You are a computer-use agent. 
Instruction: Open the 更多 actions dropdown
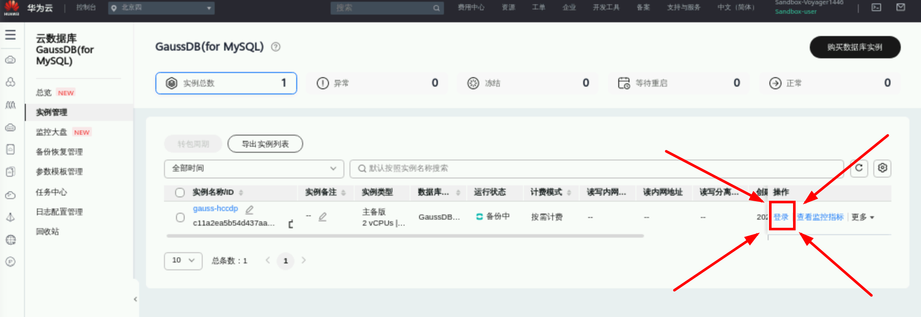click(863, 217)
